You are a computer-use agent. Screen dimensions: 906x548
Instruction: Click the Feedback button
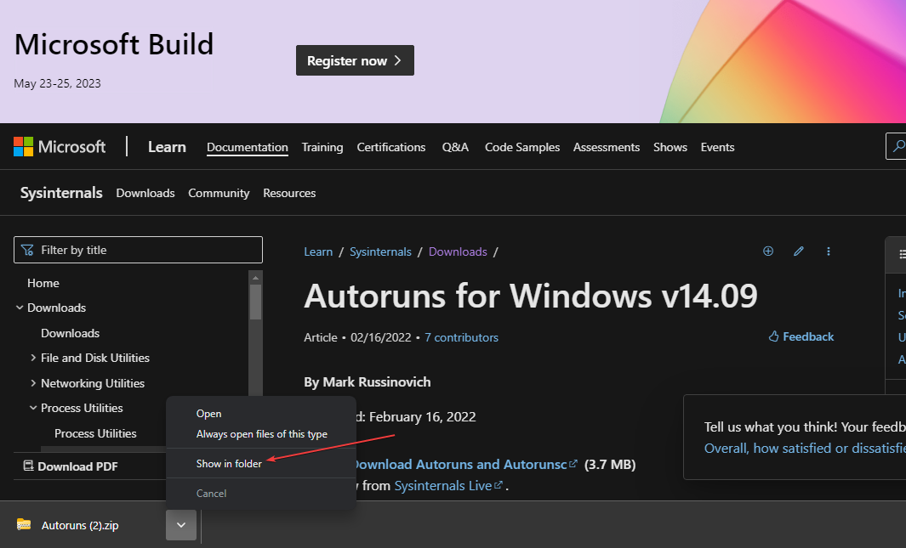coord(801,336)
